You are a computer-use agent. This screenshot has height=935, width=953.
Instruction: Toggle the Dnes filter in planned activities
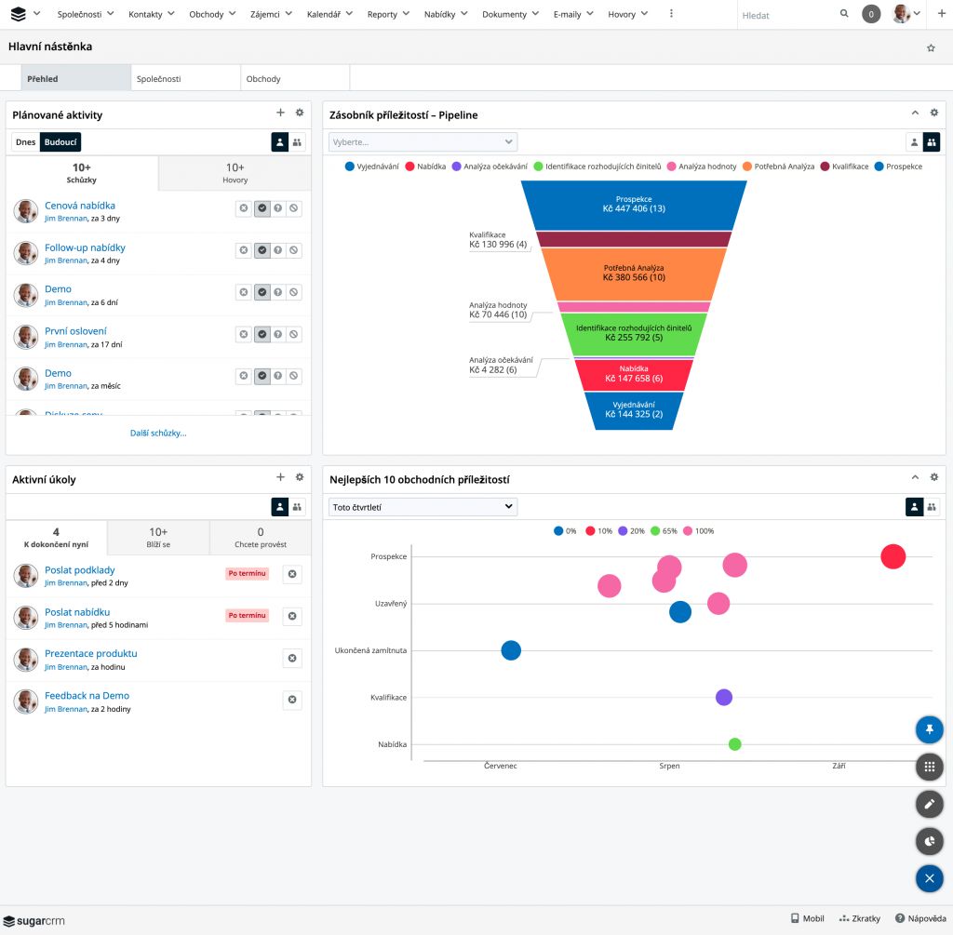point(25,142)
